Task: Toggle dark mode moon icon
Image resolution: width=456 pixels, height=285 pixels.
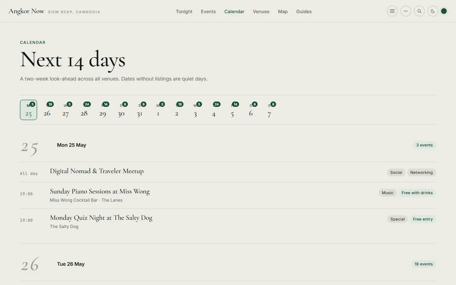Action: click(433, 11)
